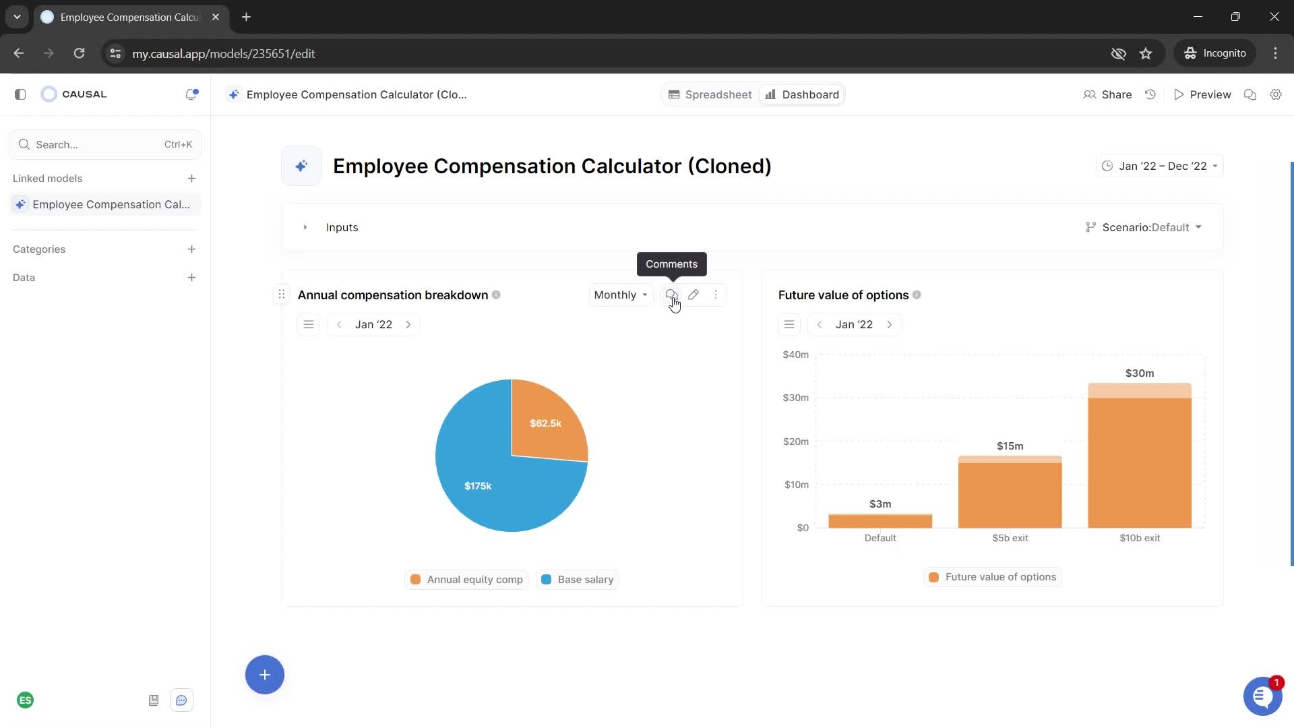Add a new category with plus
The height and width of the screenshot is (728, 1294).
coord(191,249)
